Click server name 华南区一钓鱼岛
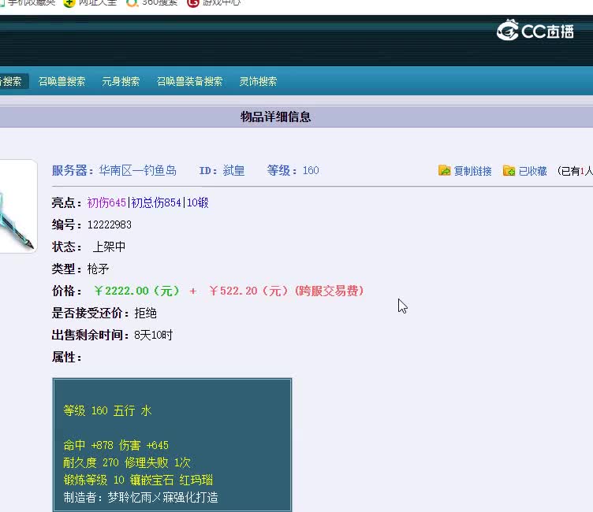593x512 pixels. coord(138,170)
